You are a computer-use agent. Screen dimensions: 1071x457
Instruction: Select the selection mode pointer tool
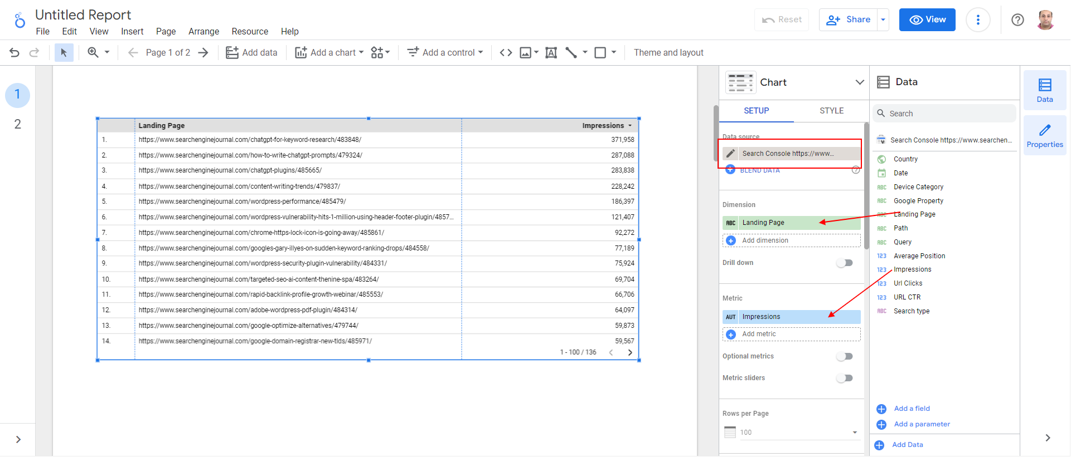click(64, 52)
